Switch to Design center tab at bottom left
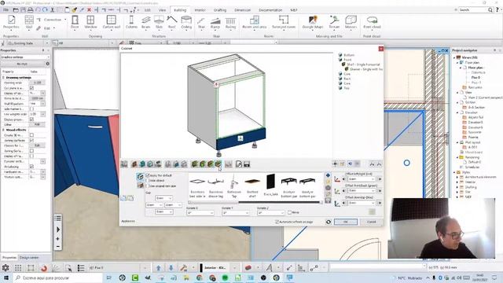The width and height of the screenshot is (503, 283). coord(29,257)
